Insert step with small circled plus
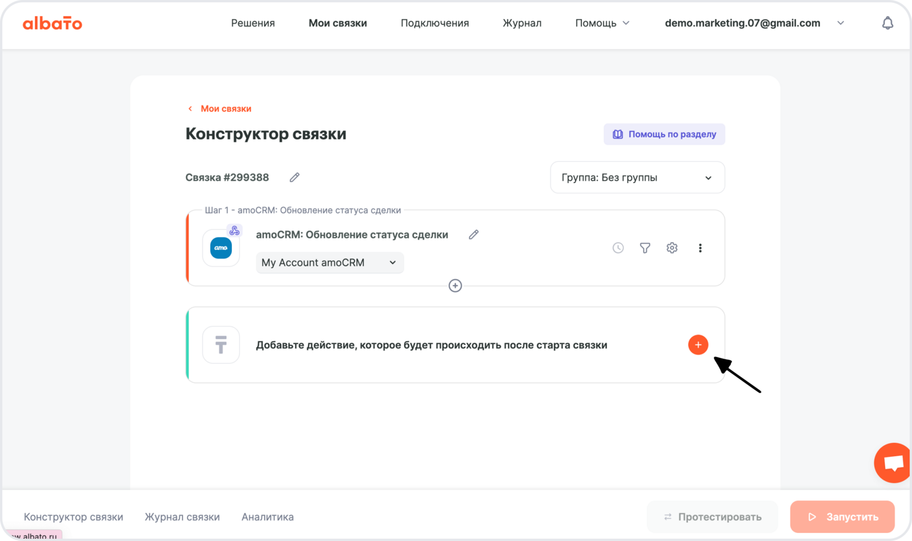 pos(455,286)
